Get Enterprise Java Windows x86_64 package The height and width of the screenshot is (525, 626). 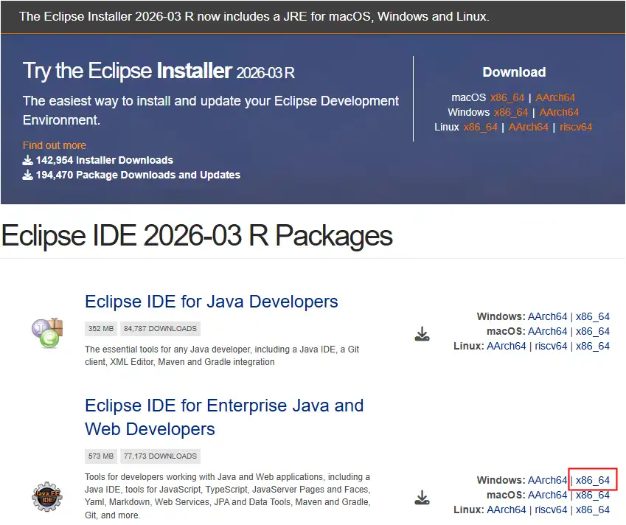coord(593,480)
